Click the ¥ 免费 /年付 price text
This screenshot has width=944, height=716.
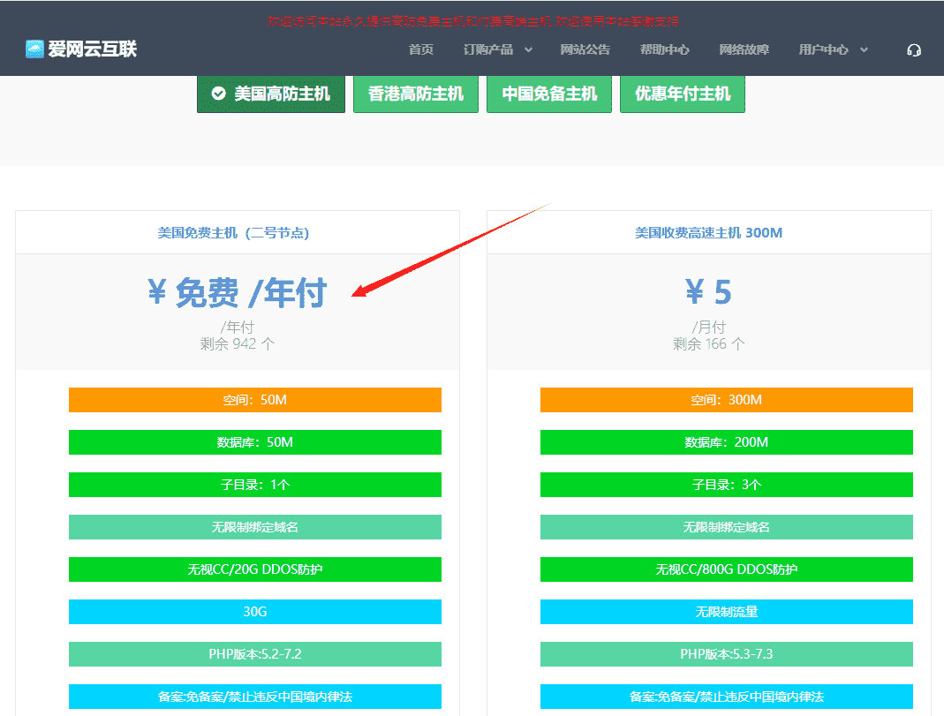pos(238,293)
